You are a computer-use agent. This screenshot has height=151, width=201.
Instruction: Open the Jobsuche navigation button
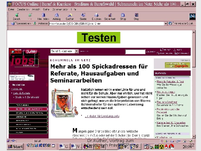point(28,117)
